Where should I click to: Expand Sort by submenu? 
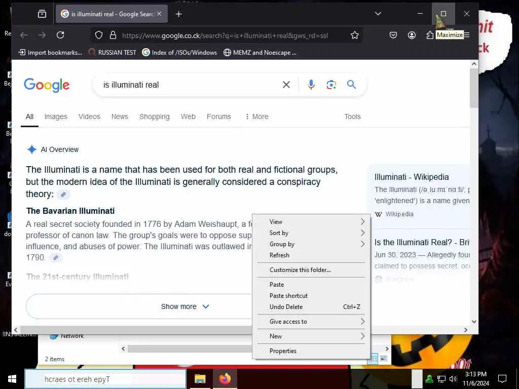[311, 233]
